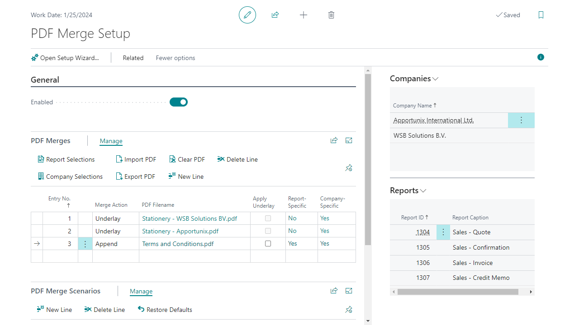Image resolution: width=579 pixels, height=325 pixels.
Task: Click the plus icon to add new
Action: pyautogui.click(x=304, y=15)
